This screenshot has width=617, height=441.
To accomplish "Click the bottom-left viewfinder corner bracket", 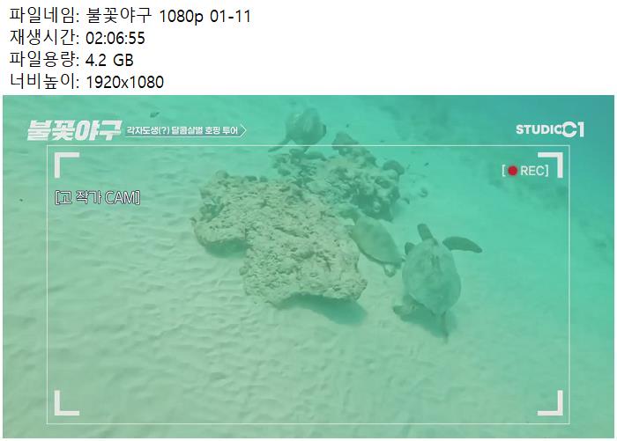I will 66,403.
